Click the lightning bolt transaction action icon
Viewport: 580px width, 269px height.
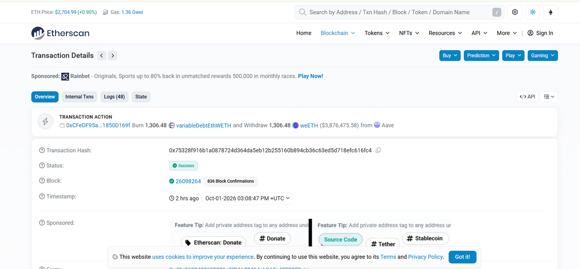coord(45,122)
